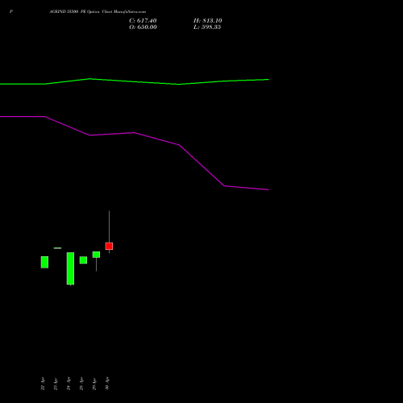Click the low price value L: 598.35
The image size is (403, 403).
point(207,27)
